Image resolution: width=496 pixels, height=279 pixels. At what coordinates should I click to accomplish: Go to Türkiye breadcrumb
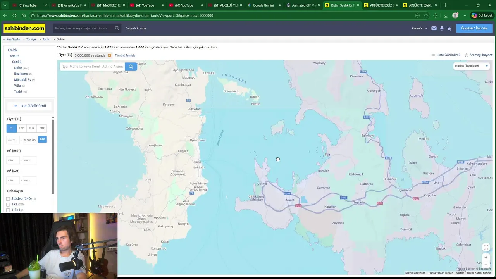point(31,39)
